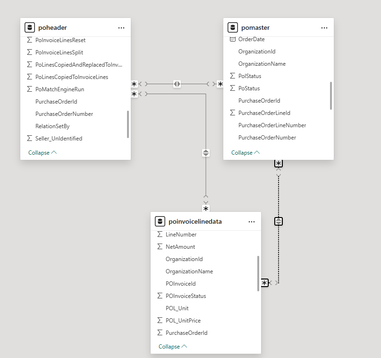Click the cross-filter direction icon between poheader and pomaster
381x358 pixels.
[x=177, y=84]
